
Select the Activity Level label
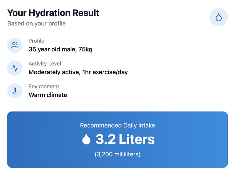[45, 64]
